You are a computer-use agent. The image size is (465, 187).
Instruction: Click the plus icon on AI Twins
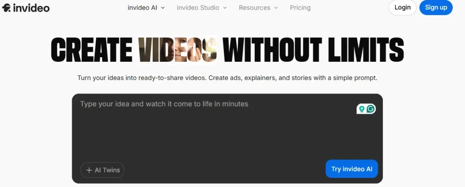(x=89, y=170)
